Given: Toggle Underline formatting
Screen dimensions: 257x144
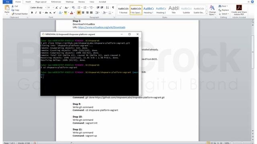Looking at the screenshot, I should point(40,13).
